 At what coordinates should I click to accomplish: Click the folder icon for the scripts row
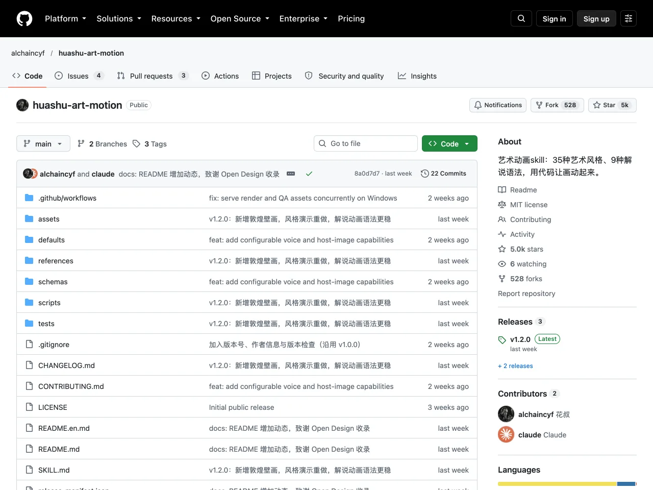pyautogui.click(x=29, y=302)
